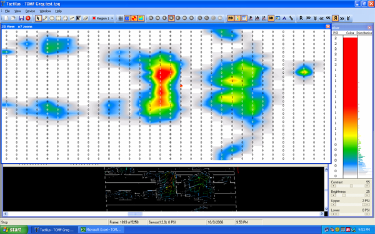Open the Device menu
Screen dimensions: 375x234
click(x=30, y=11)
